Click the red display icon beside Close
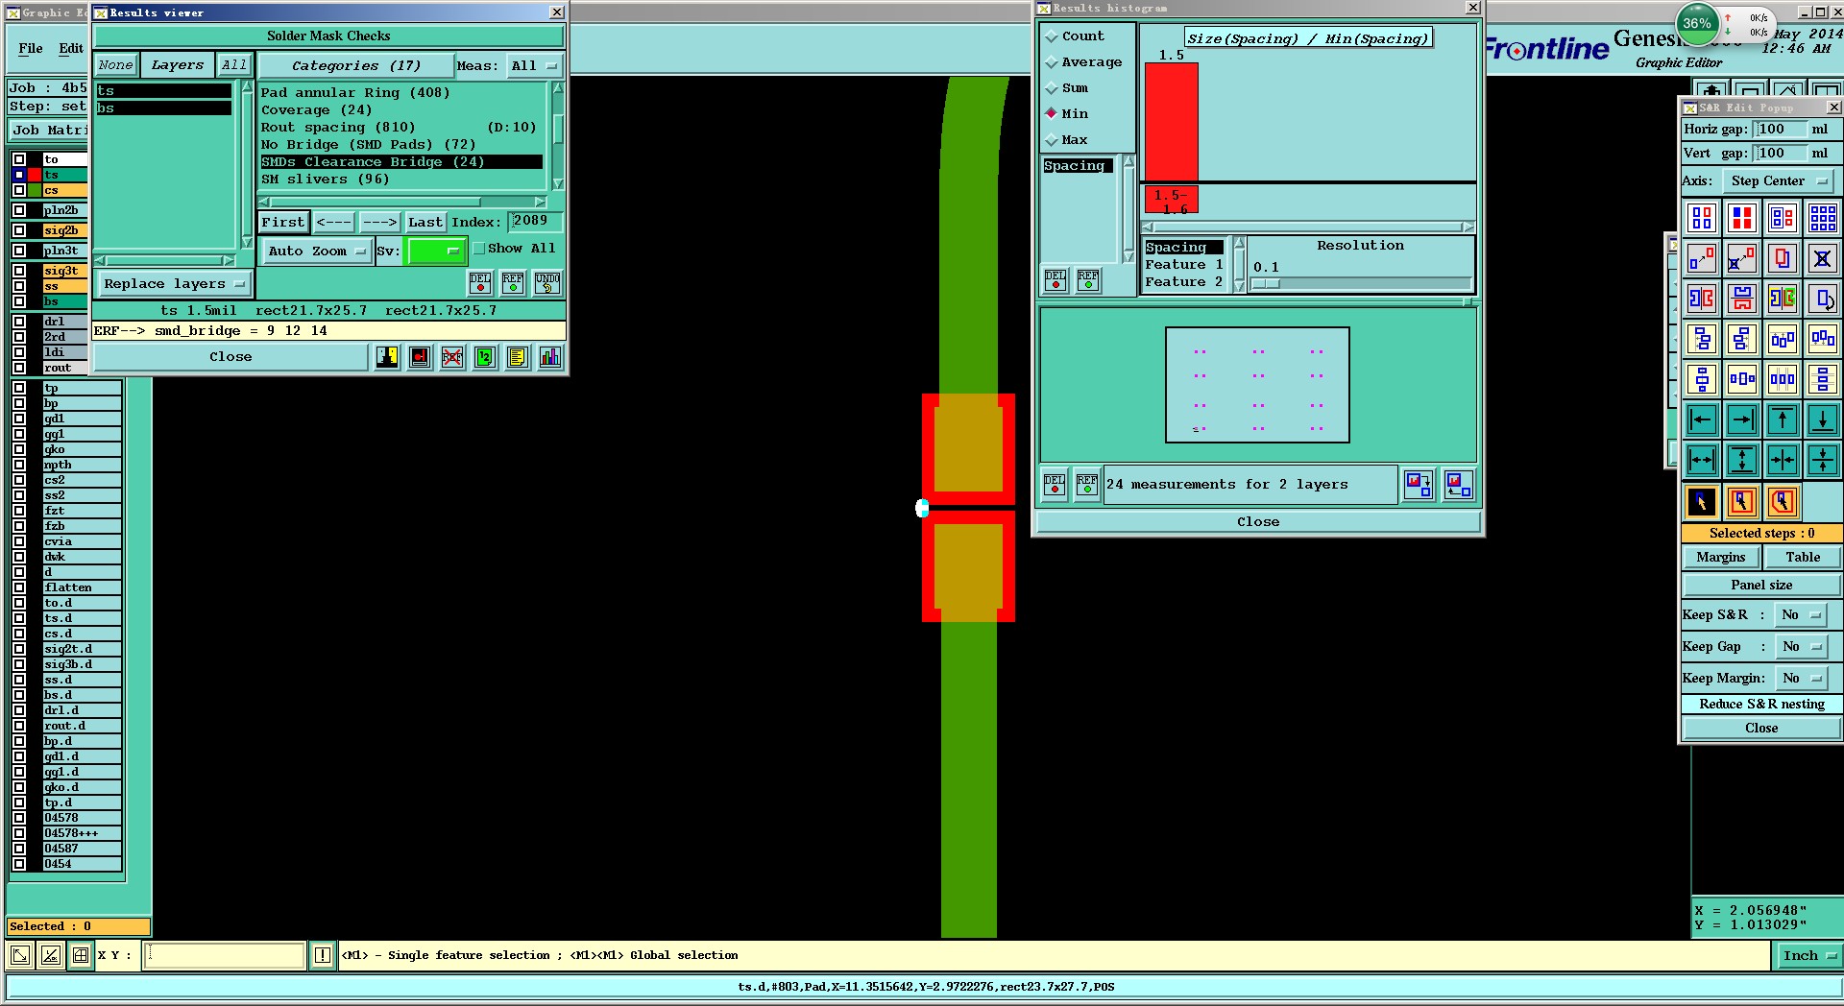Screen dimensions: 1844x1006 (420, 357)
